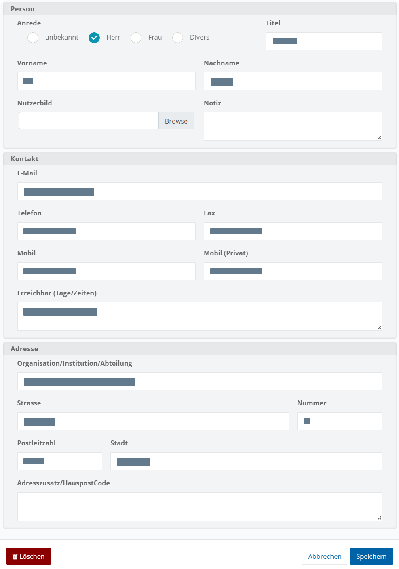Grab the Adresszusatz textarea resize handle
The image size is (399, 569).
379,518
